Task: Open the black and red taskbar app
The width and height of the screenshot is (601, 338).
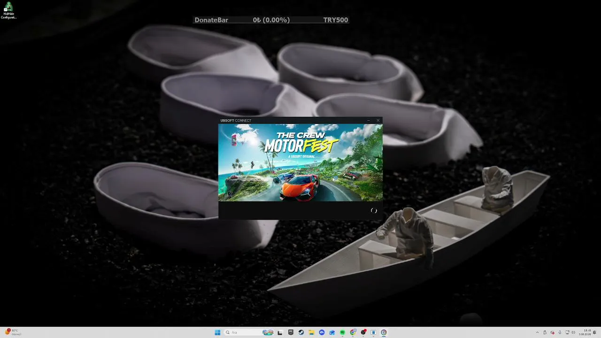Action: pos(363,332)
